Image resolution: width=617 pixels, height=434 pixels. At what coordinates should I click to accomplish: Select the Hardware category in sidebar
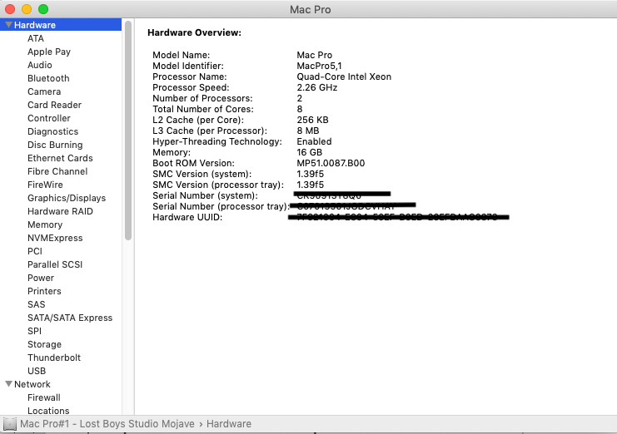tap(61, 25)
